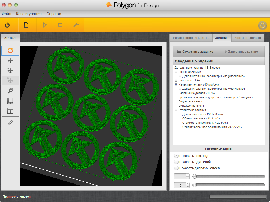Click the 3D preview of green logos

point(91,116)
